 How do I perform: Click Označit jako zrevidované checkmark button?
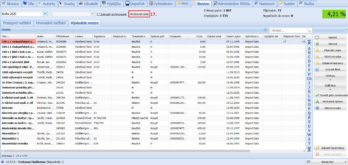point(330,95)
